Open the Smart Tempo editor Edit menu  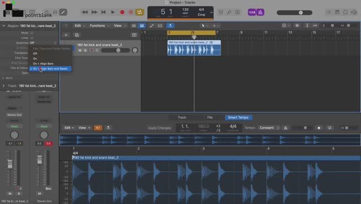click(x=69, y=128)
